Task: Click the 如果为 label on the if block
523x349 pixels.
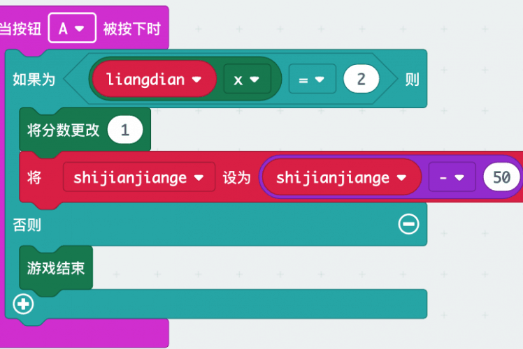Action: click(34, 80)
